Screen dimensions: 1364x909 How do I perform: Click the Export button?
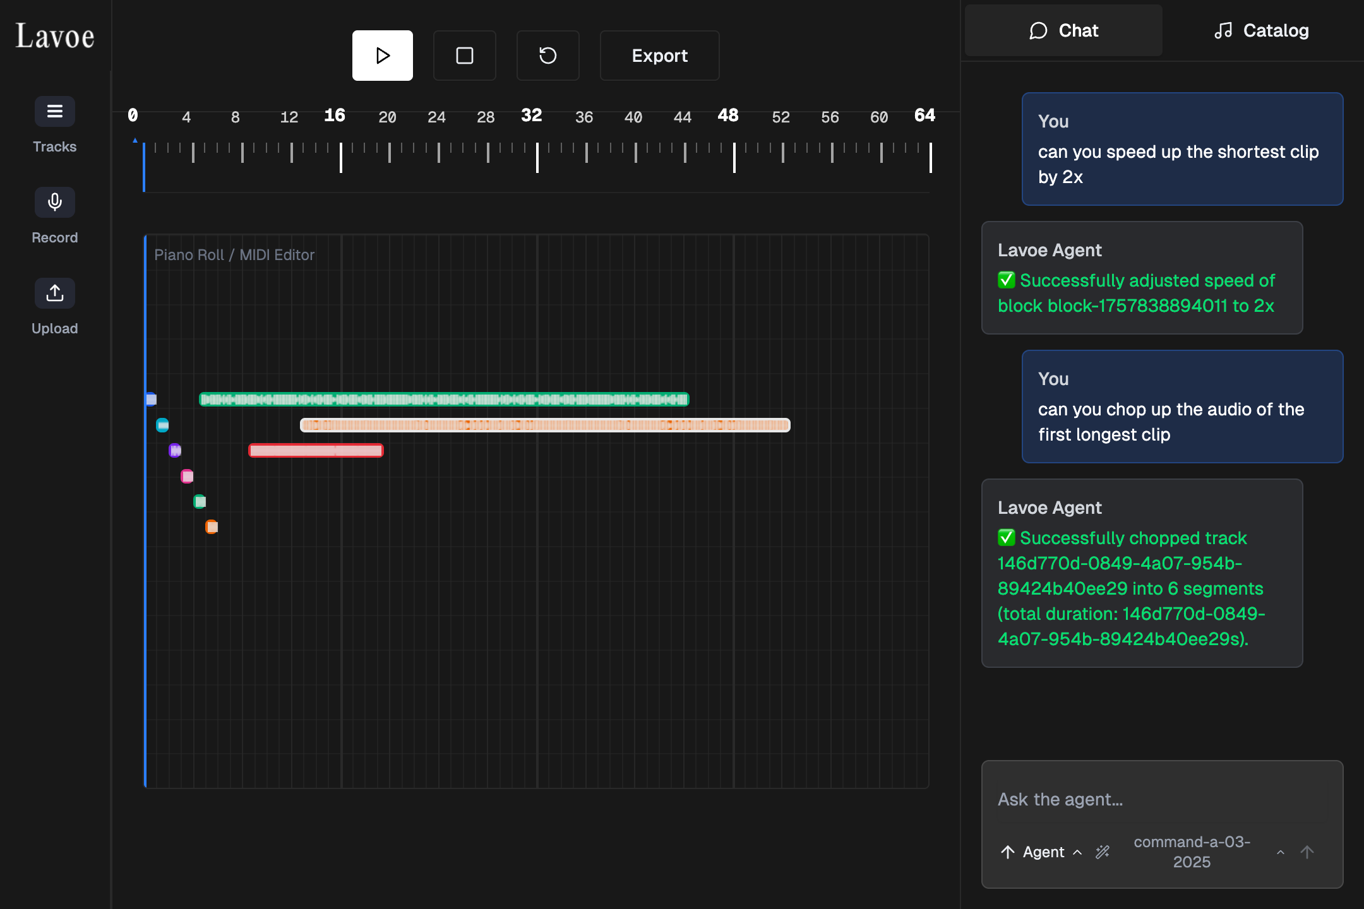pos(659,56)
